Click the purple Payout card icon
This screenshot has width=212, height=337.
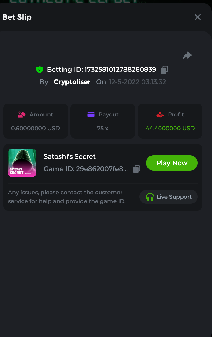91,115
